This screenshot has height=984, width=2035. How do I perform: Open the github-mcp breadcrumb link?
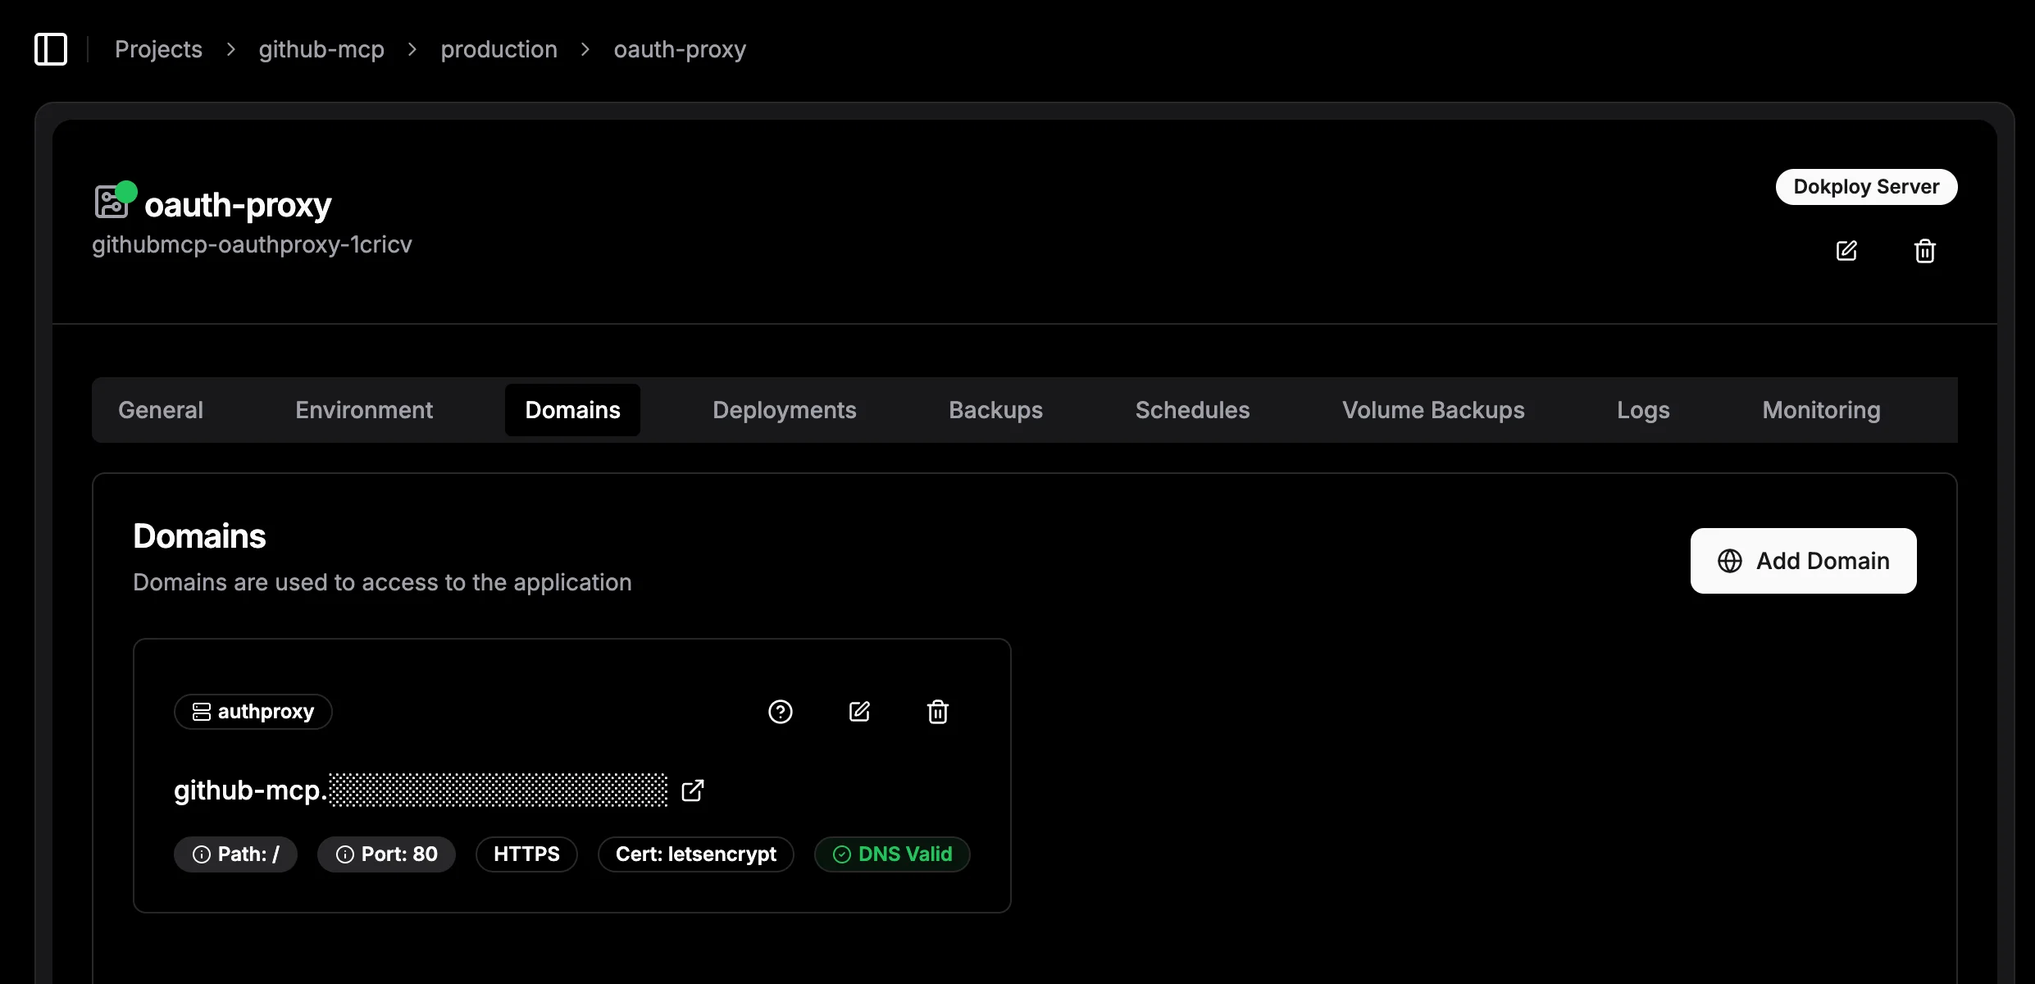point(321,49)
